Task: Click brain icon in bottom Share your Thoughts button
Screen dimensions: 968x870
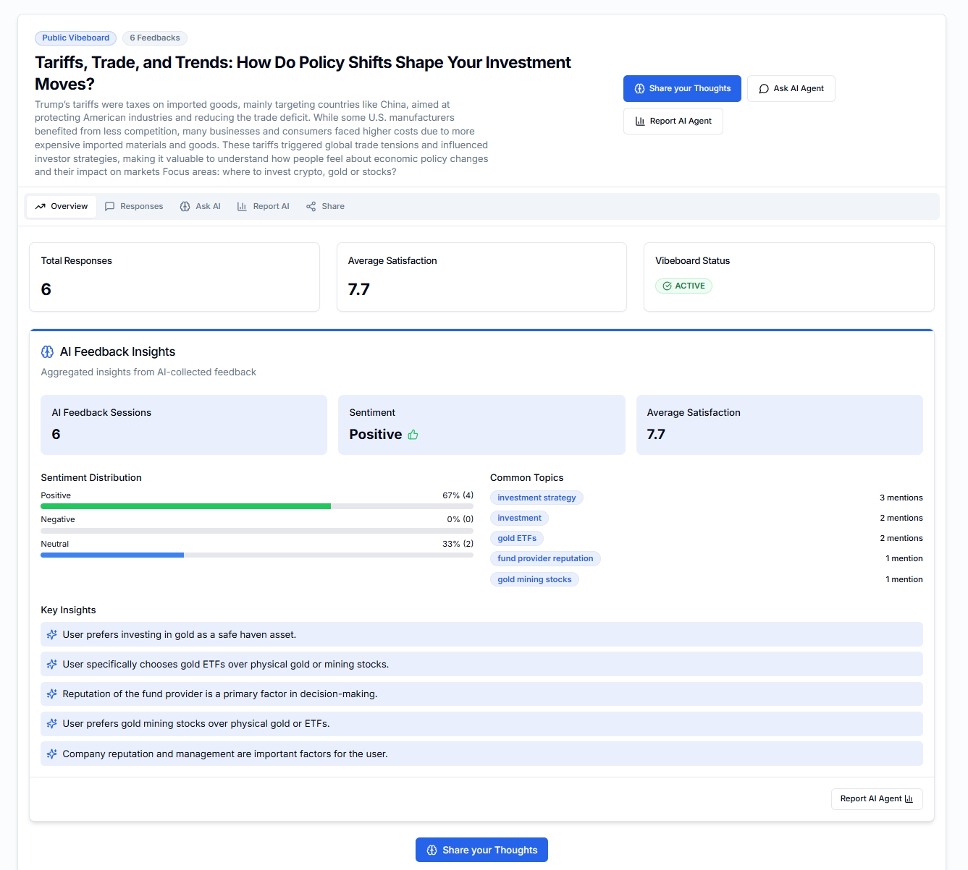Action: [x=432, y=850]
